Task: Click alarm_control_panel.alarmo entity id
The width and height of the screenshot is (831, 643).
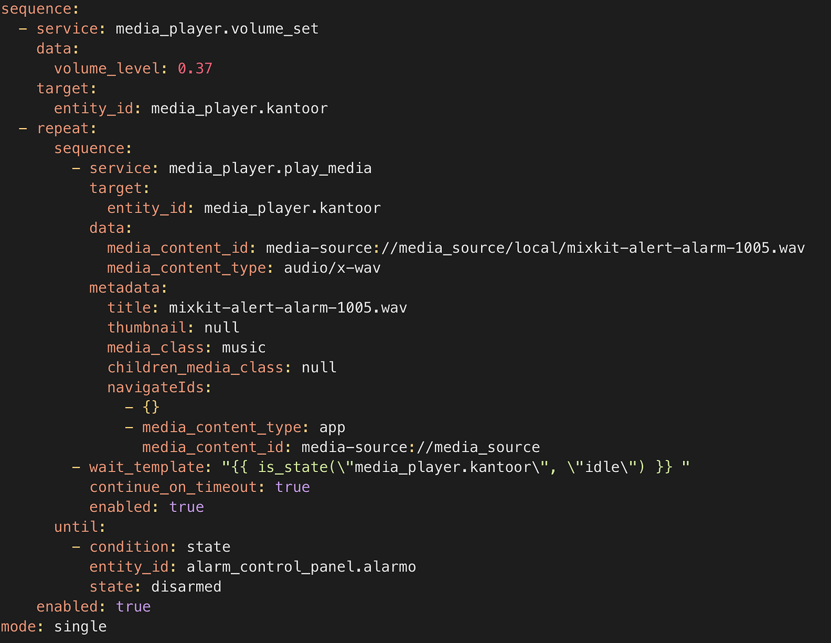Action: pos(301,566)
